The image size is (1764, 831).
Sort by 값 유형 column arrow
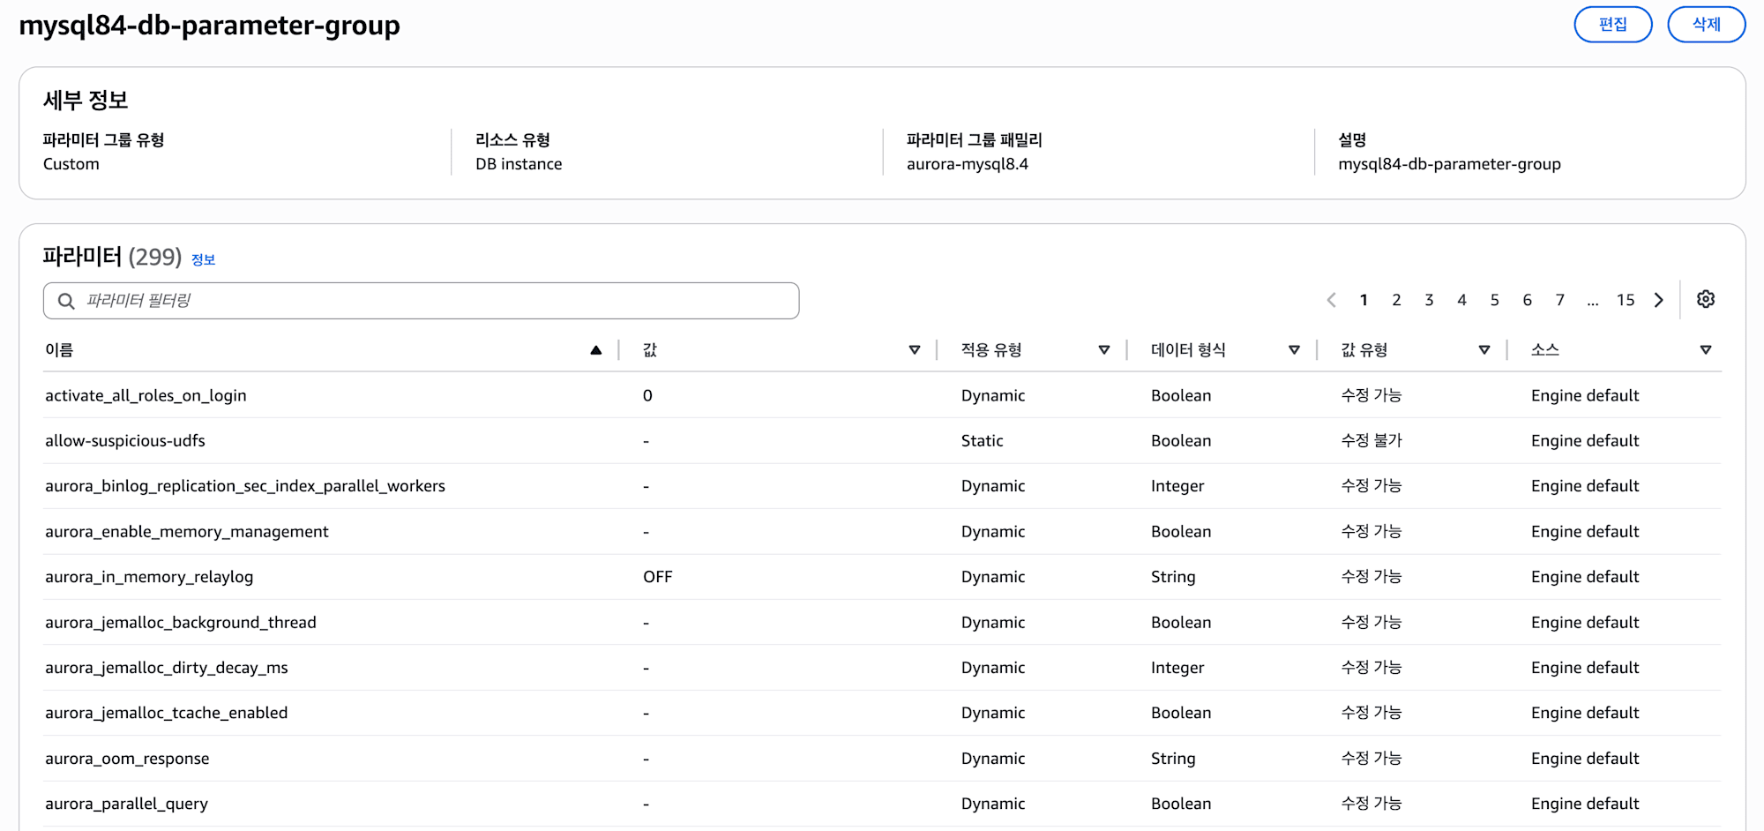(1484, 350)
